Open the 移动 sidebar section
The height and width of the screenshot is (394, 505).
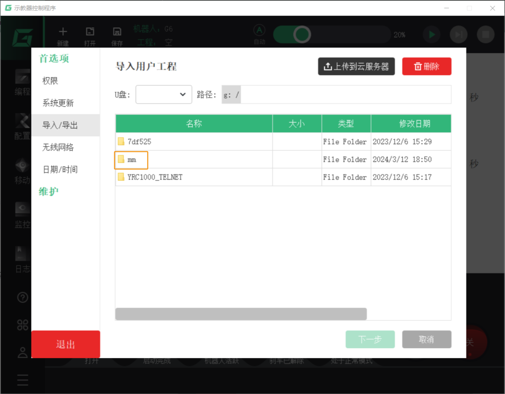coord(22,171)
